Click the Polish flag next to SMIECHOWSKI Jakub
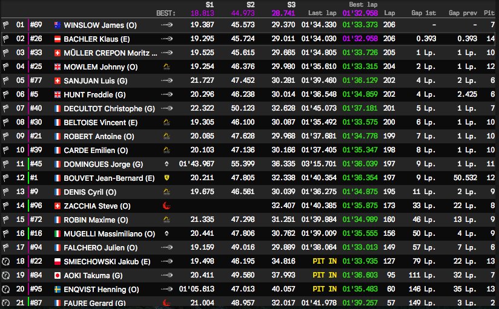 coord(58,262)
